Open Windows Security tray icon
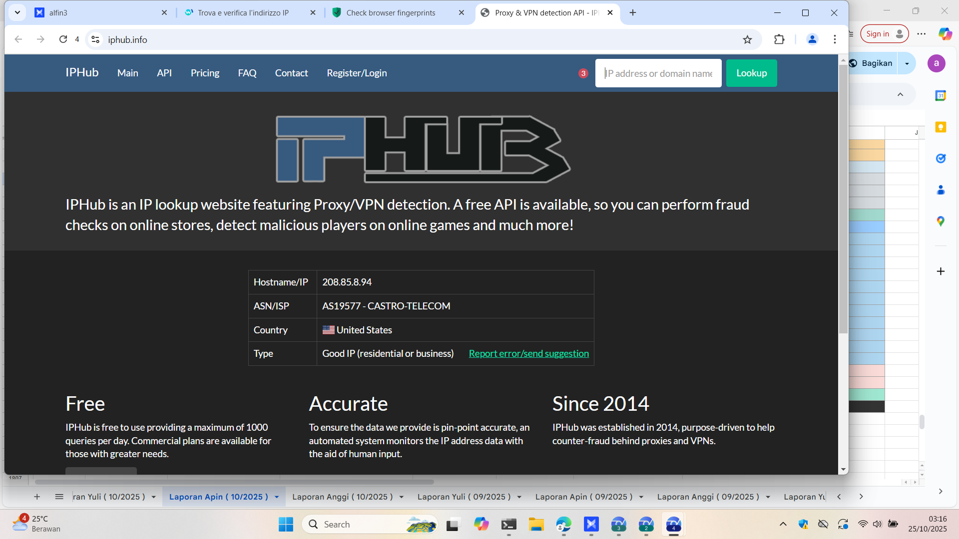The width and height of the screenshot is (959, 539). click(803, 524)
